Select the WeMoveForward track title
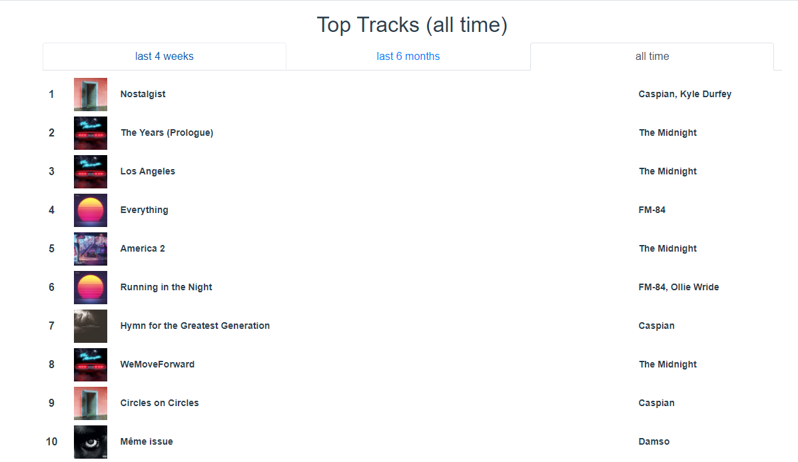The height and width of the screenshot is (462, 798). [x=157, y=364]
